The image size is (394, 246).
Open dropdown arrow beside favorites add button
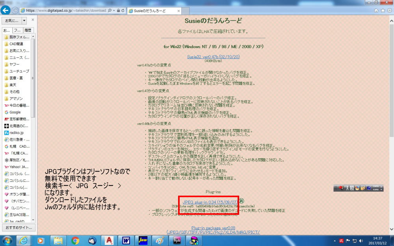pos(24,20)
